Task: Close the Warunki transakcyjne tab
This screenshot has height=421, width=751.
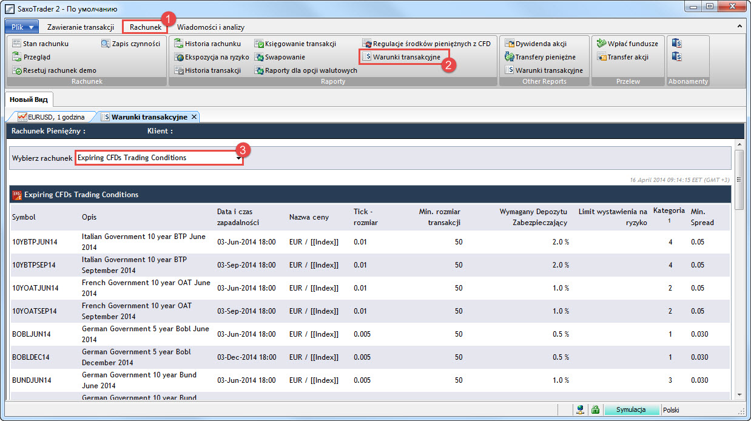Action: [x=194, y=117]
